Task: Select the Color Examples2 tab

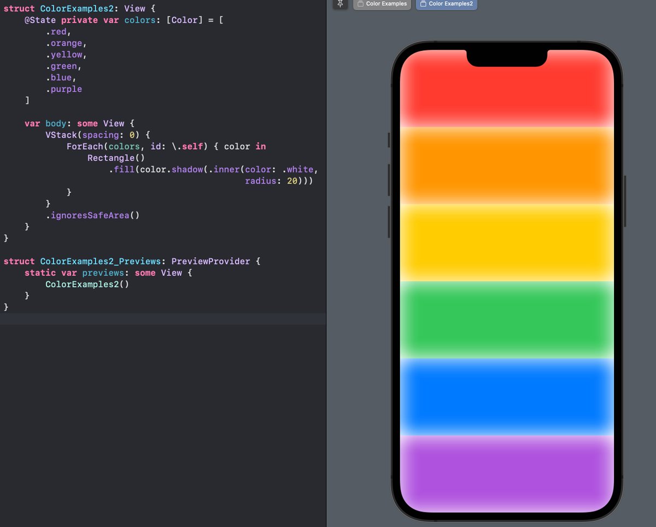Action: [447, 4]
